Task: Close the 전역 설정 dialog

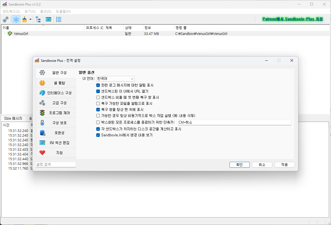Action: coord(292,61)
